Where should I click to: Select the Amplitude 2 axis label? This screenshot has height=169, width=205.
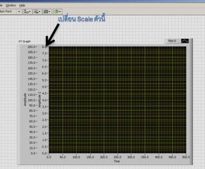(40, 100)
